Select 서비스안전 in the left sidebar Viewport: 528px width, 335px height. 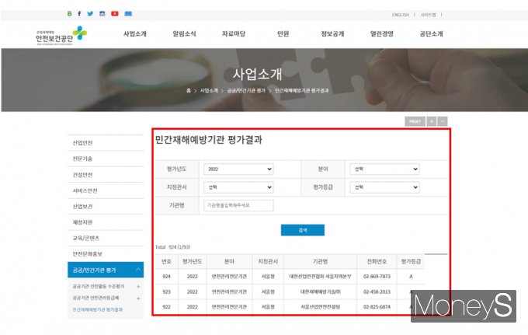[x=106, y=190]
